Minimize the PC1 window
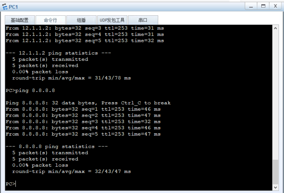Viewport: 284px width, 193px height. click(251, 6)
